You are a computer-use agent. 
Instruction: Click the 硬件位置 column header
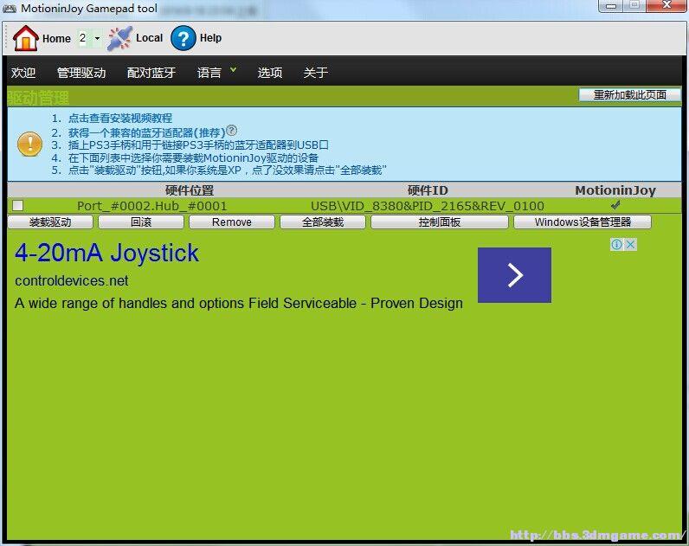pyautogui.click(x=190, y=190)
